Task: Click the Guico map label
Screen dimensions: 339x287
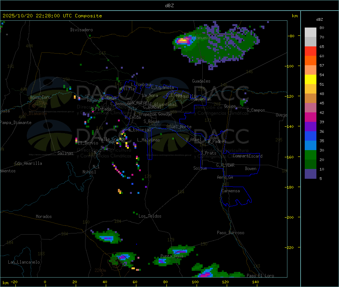Action: (230, 106)
